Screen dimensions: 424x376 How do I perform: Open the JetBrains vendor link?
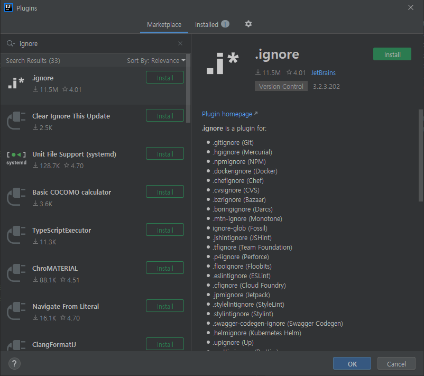pos(323,73)
